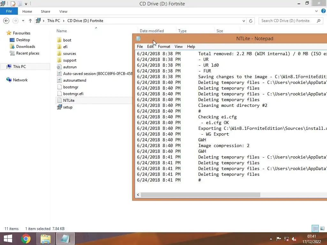Open Quick Access Toolbar customize dropdown
This screenshot has width=327, height=245.
point(26,4)
